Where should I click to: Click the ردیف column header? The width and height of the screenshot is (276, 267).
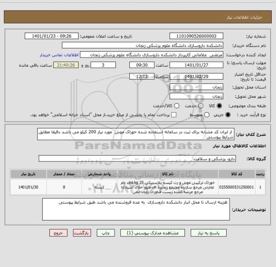click(260, 174)
